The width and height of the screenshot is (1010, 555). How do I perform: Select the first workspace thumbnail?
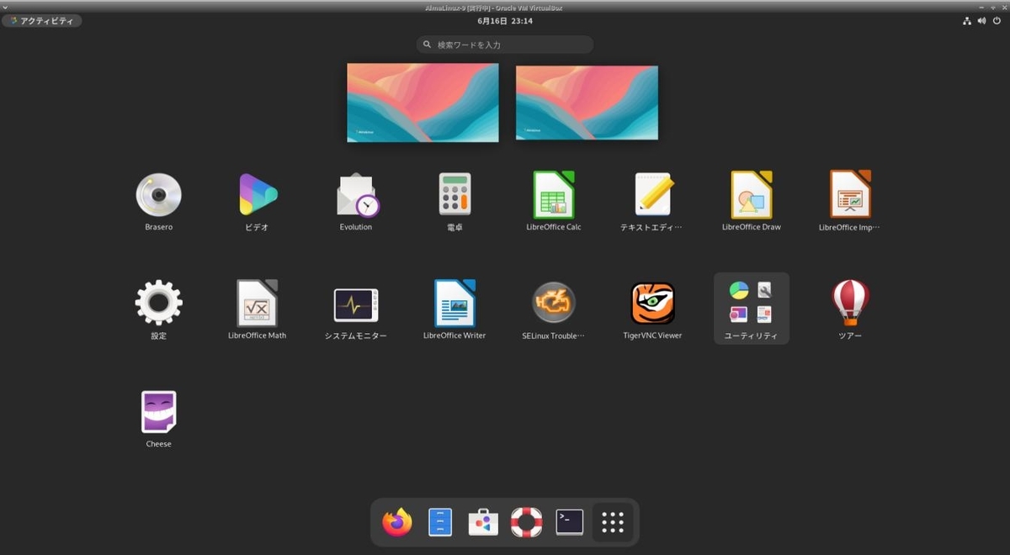(423, 103)
